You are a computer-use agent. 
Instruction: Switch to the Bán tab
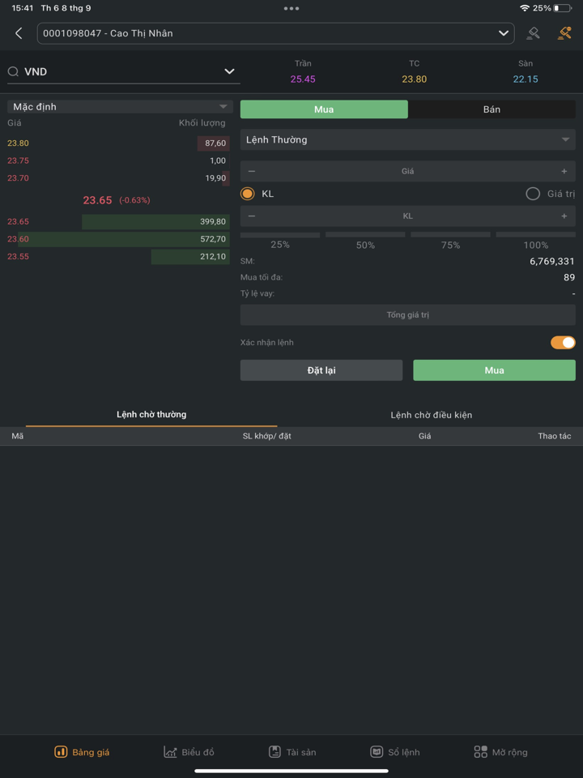click(x=492, y=109)
